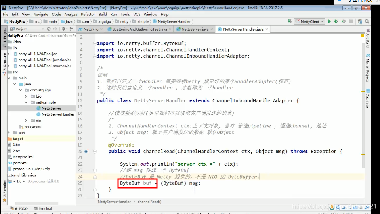380x214 pixels.
Task: Select NettyServerHandler in project tree
Action: pyautogui.click(x=58, y=114)
